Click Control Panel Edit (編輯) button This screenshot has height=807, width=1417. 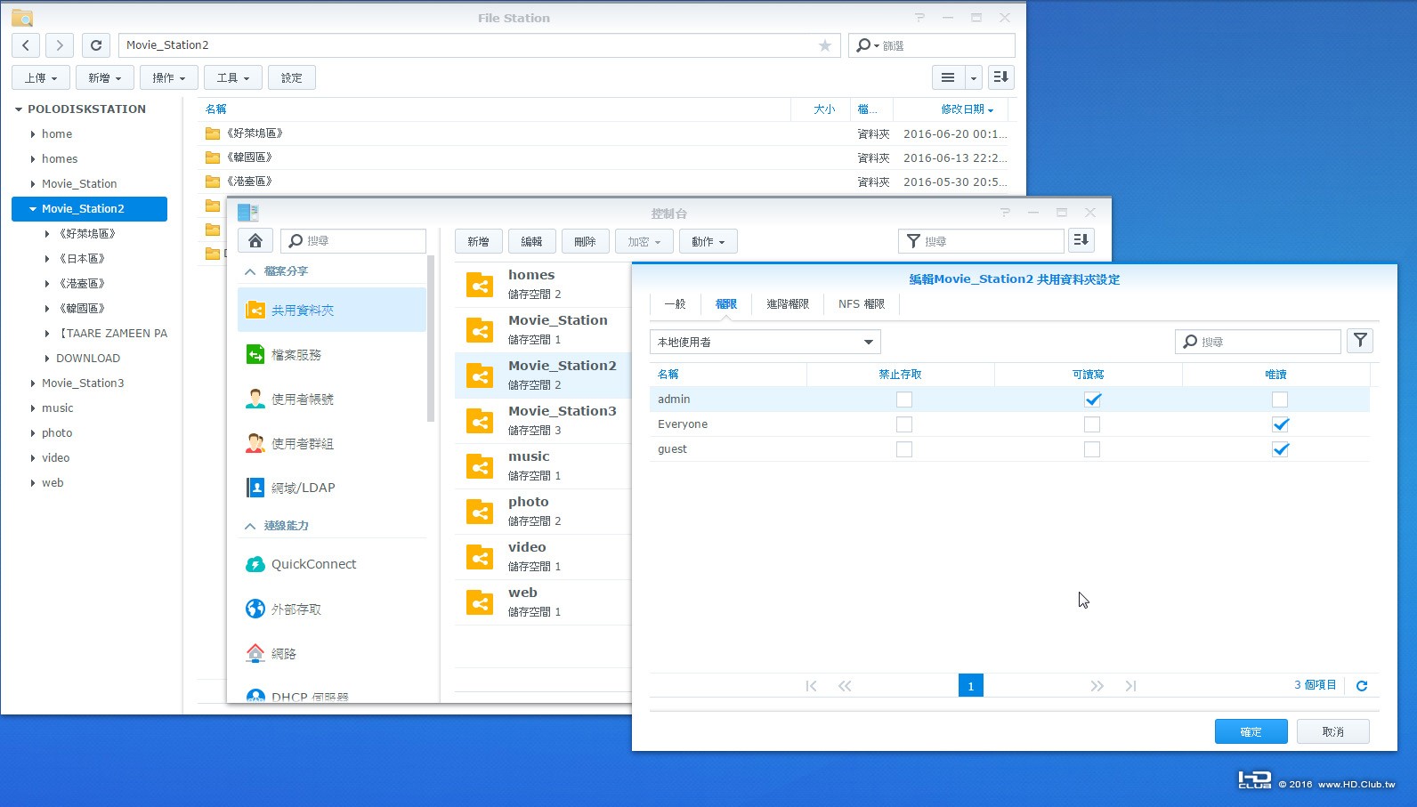click(531, 241)
